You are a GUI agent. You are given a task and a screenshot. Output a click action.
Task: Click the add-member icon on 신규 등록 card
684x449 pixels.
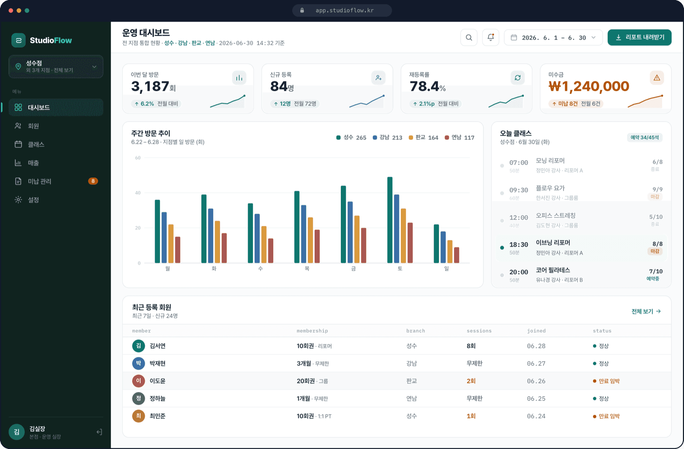click(378, 78)
